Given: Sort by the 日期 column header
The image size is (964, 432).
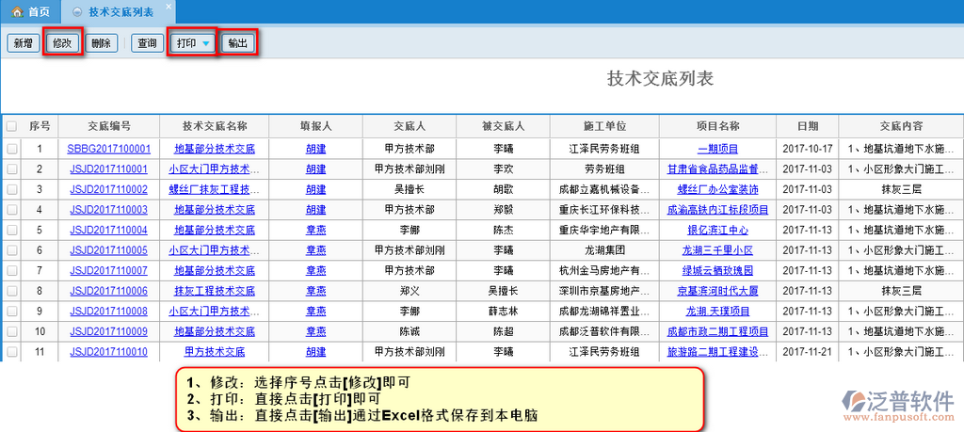Looking at the screenshot, I should click(x=807, y=126).
